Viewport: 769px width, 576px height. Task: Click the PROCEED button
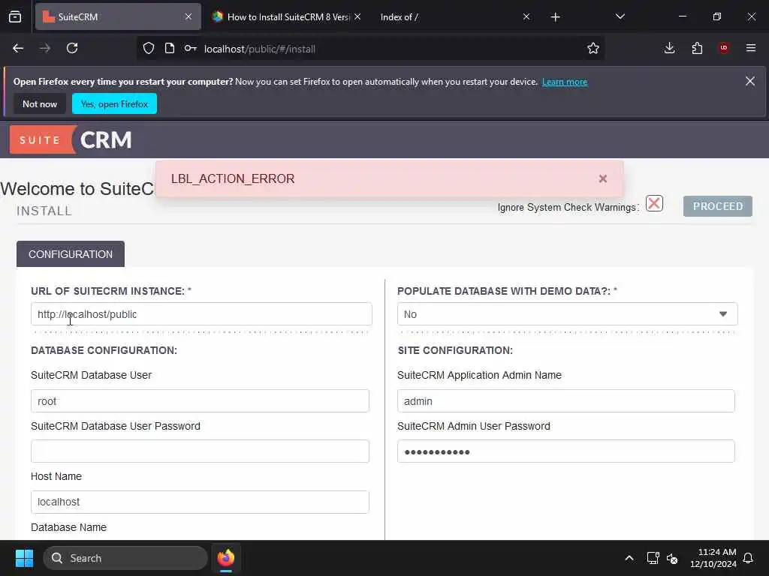[x=717, y=206]
